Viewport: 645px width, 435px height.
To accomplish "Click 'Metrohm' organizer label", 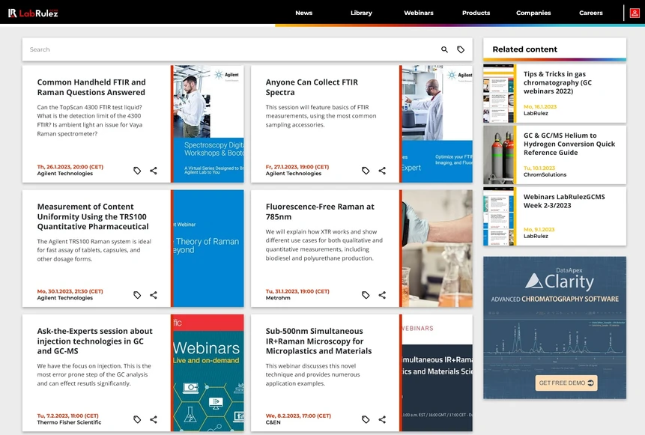I will (x=278, y=298).
